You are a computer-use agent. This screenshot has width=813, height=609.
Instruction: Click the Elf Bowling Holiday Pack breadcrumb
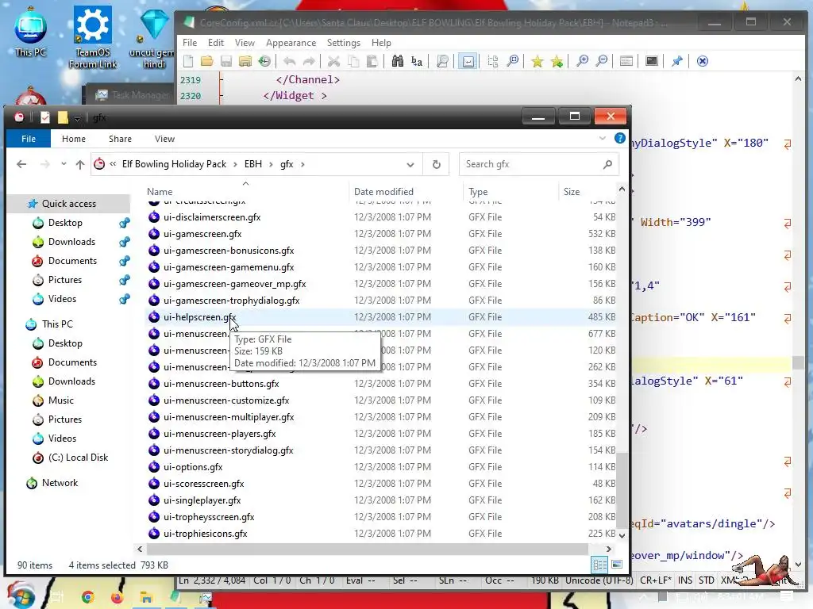pyautogui.click(x=174, y=164)
